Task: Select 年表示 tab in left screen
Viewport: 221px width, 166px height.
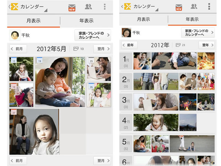Action: [87, 21]
